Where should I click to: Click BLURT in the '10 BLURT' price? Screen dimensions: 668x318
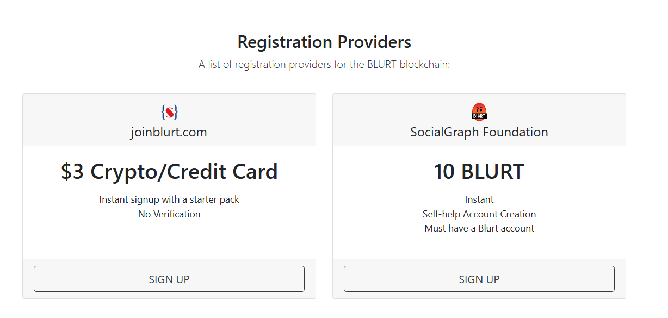point(493,172)
